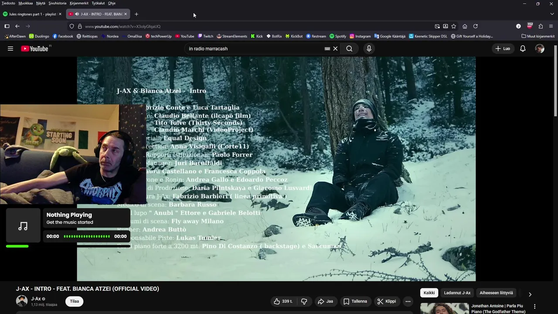Open the J-Ax channel avatar
The width and height of the screenshot is (558, 314).
[22, 301]
